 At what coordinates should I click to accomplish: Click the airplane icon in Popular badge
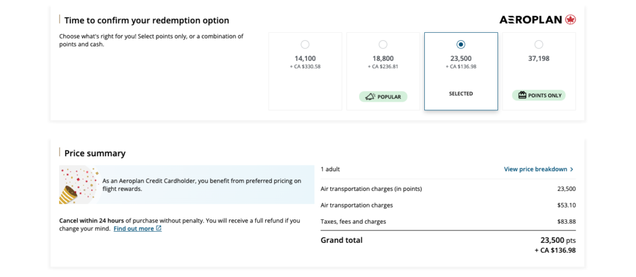(369, 97)
